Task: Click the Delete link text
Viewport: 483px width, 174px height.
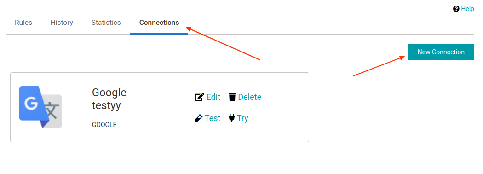Action: pyautogui.click(x=249, y=97)
